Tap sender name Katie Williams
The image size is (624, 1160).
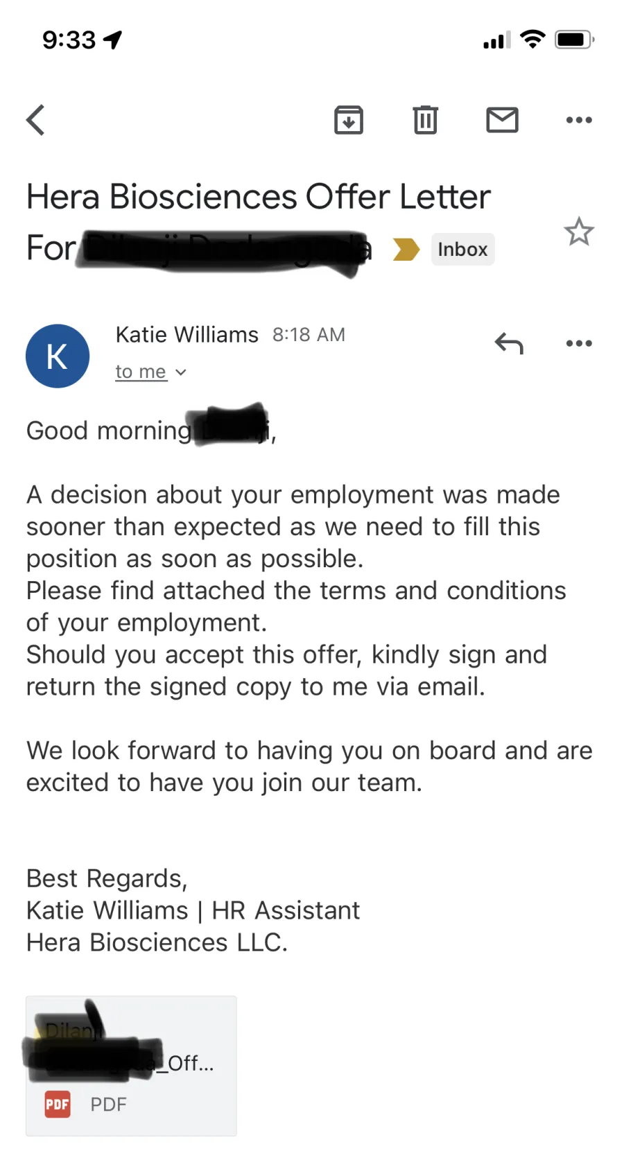click(187, 334)
